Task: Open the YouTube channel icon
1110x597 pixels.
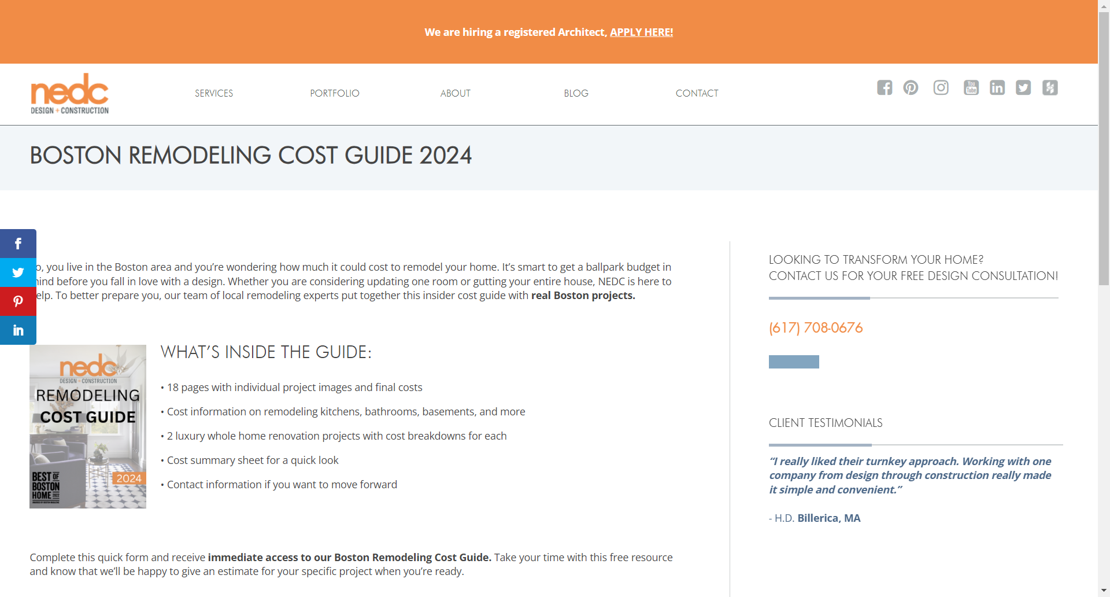Action: pyautogui.click(x=971, y=87)
